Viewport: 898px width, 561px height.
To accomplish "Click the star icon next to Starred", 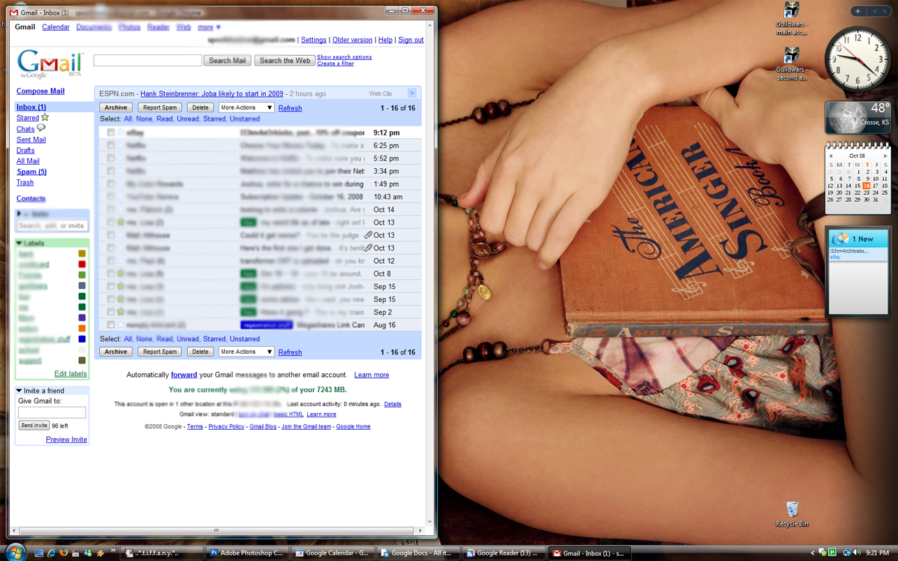I will (45, 118).
